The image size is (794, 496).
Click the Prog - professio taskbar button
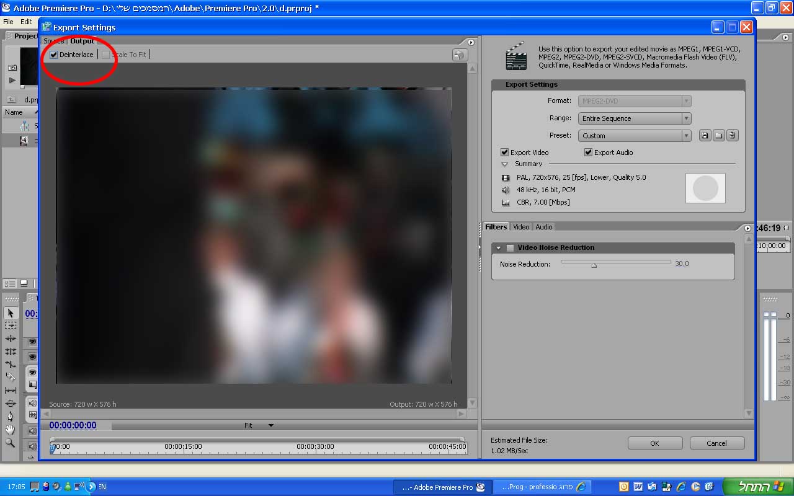point(542,487)
